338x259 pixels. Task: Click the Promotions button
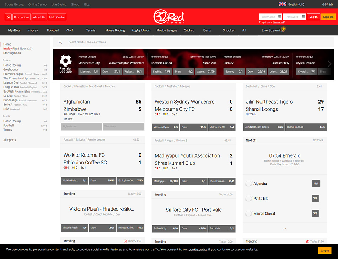(22, 17)
